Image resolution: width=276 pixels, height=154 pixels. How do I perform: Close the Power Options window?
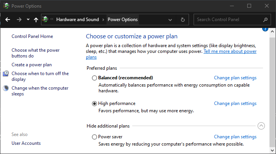click(267, 6)
